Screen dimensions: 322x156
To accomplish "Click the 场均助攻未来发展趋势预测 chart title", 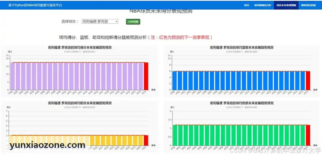I will (80, 103).
